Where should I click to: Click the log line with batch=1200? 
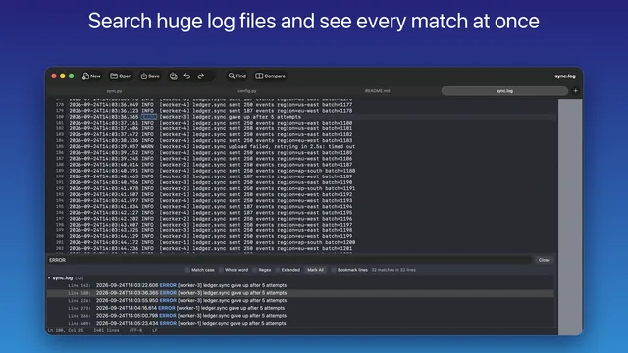point(212,242)
